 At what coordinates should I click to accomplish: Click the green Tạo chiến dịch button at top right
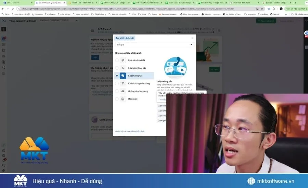[266, 21]
